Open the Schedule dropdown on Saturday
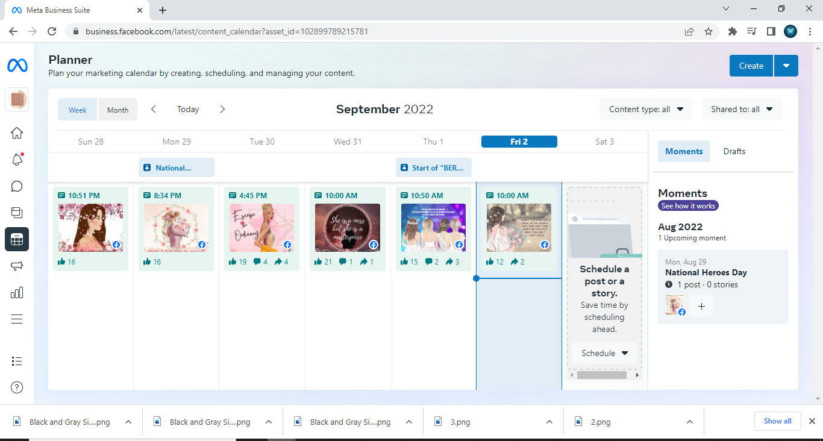 click(x=604, y=353)
